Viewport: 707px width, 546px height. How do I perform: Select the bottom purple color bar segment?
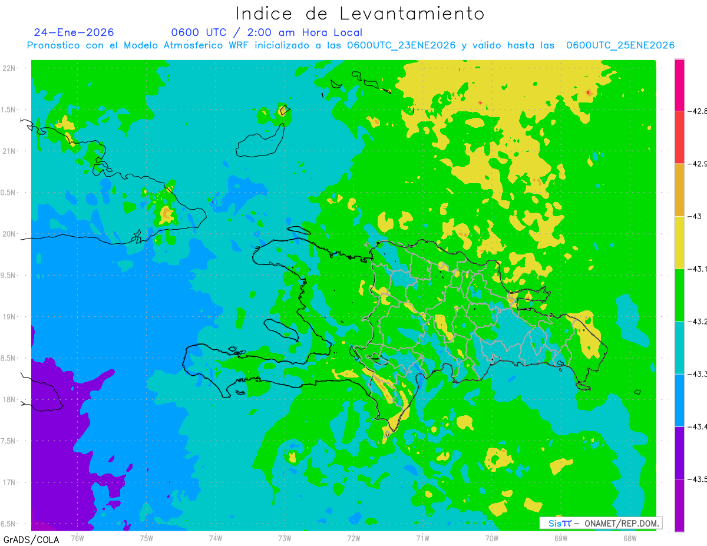point(679,505)
